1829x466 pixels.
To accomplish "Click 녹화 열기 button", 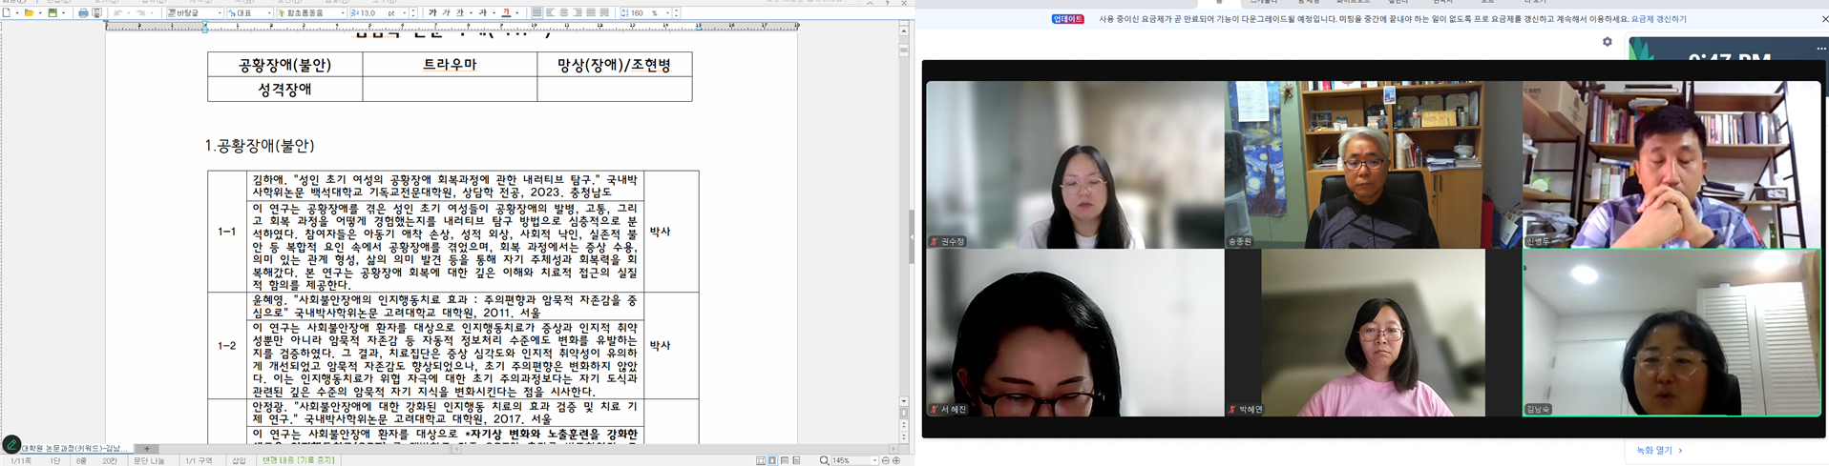I will (1659, 450).
